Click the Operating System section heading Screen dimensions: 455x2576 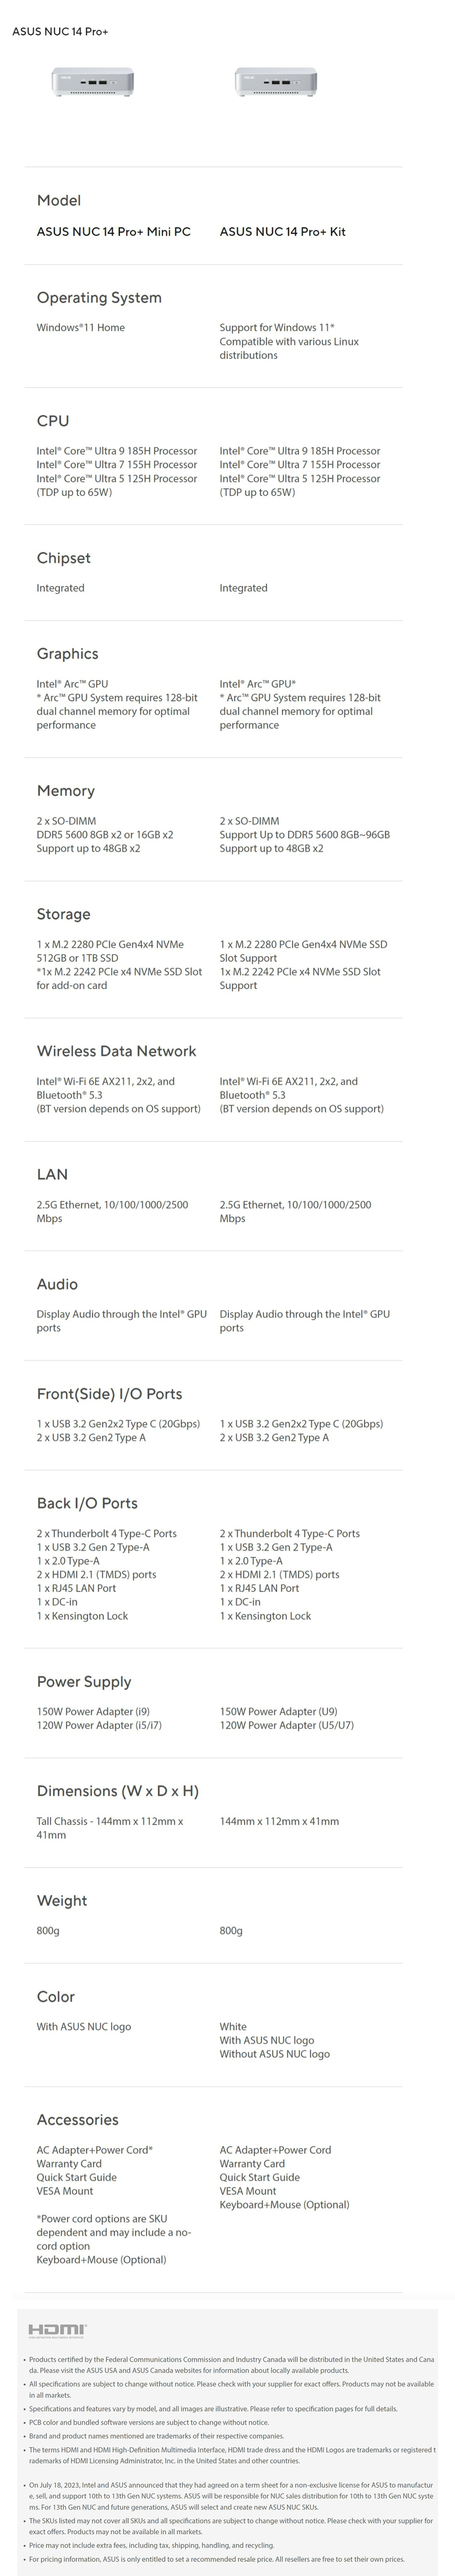coord(99,298)
